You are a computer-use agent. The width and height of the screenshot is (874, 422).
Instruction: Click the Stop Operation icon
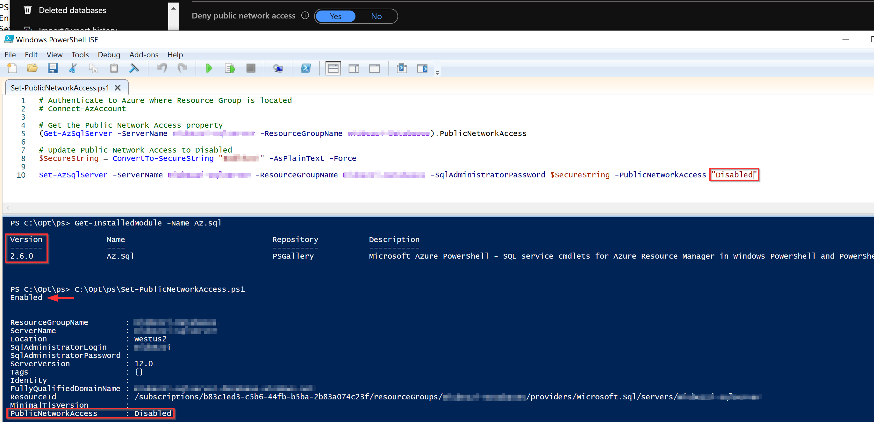coord(251,68)
